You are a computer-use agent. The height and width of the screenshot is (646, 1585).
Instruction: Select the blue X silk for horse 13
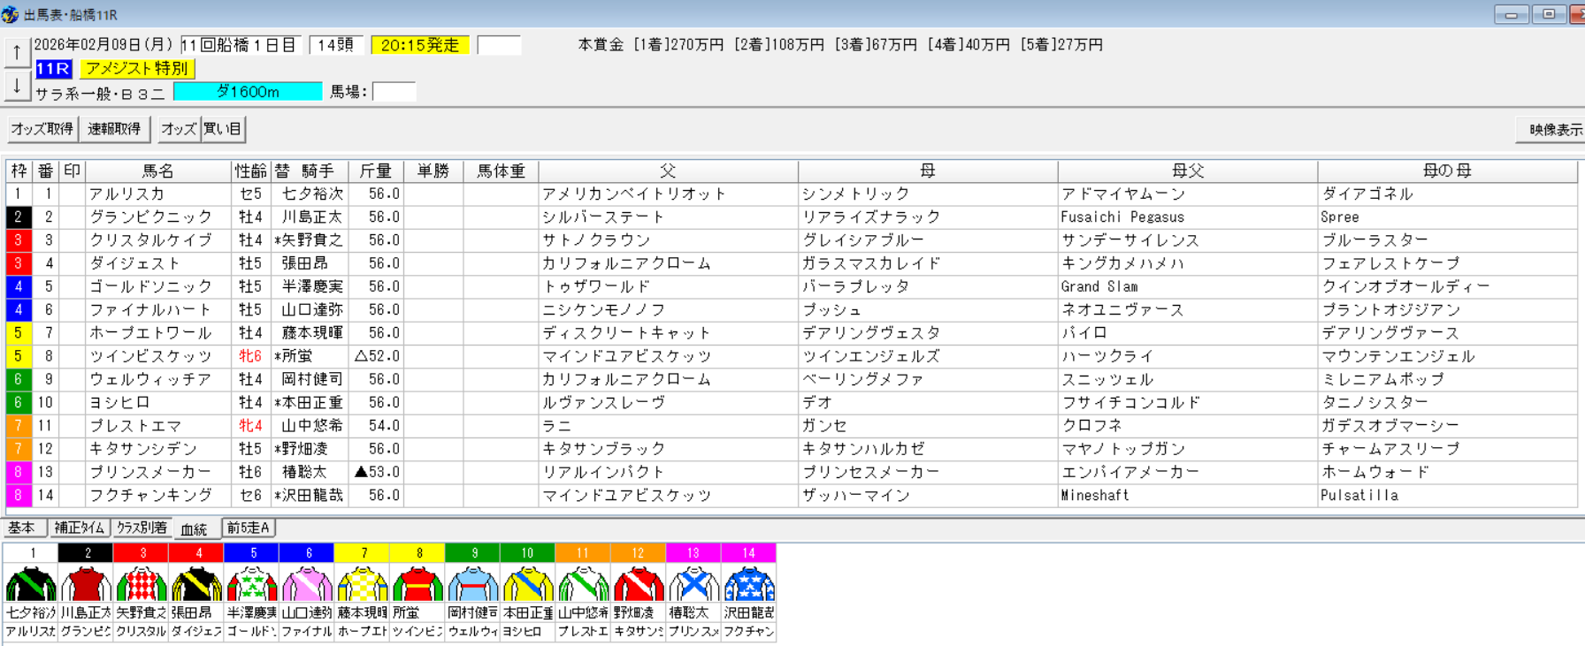click(693, 585)
